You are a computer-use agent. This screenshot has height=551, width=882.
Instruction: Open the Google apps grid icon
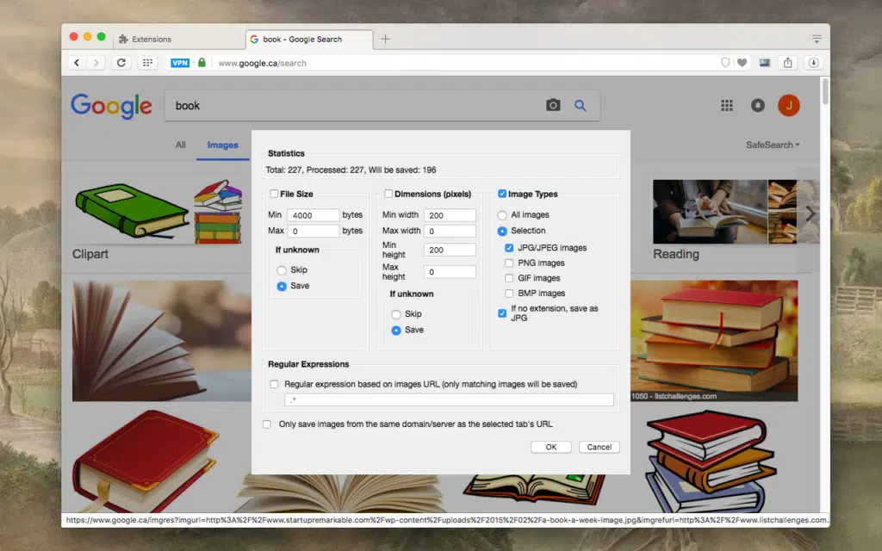(x=726, y=104)
